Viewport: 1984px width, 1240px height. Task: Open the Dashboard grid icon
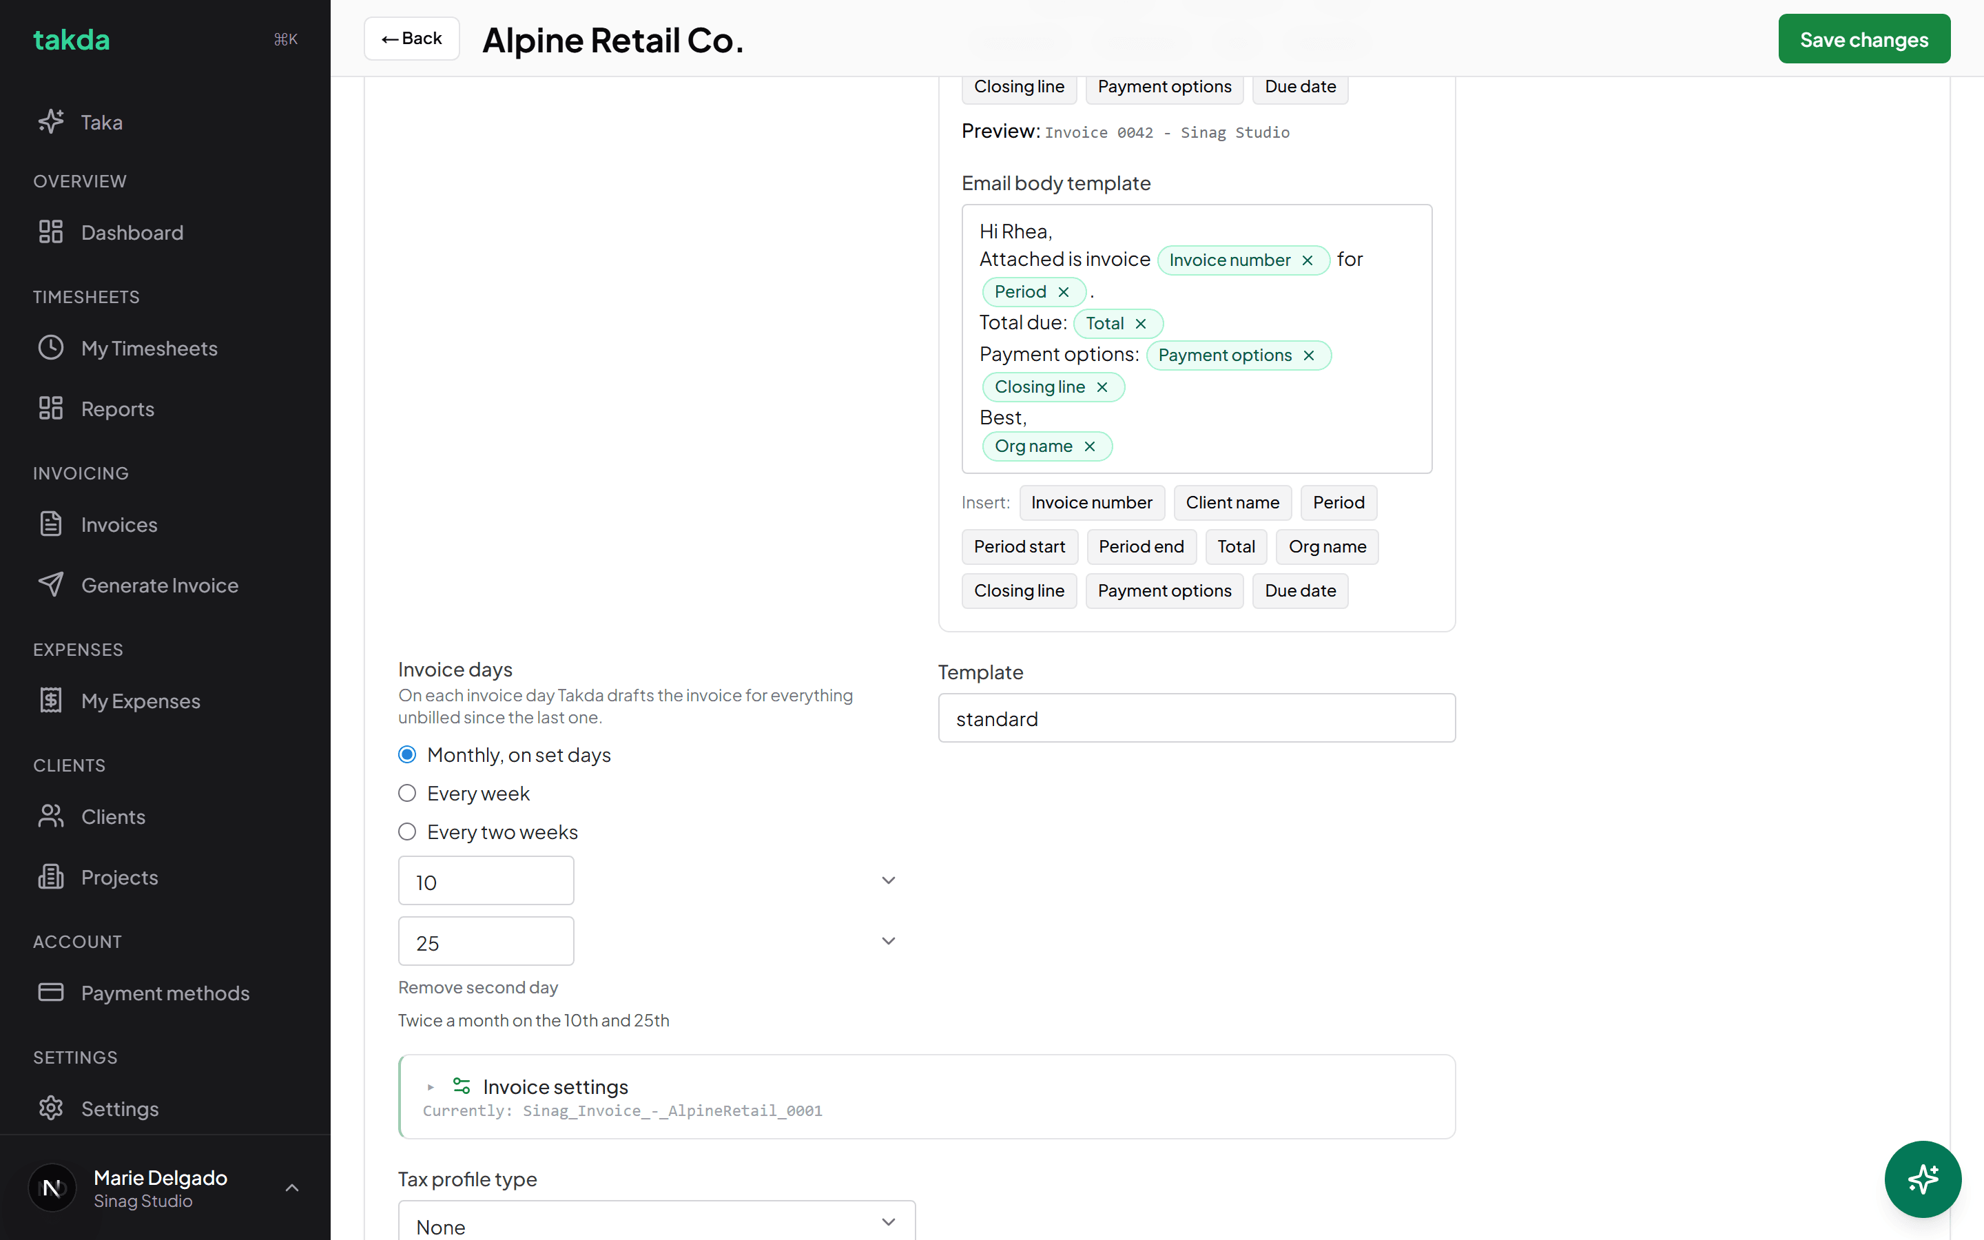51,232
